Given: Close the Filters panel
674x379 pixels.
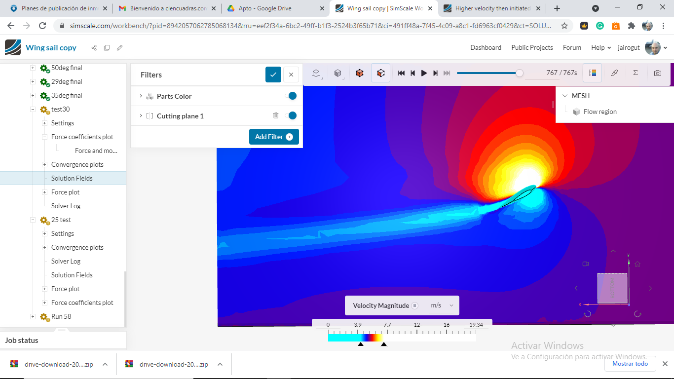Looking at the screenshot, I should 291,75.
